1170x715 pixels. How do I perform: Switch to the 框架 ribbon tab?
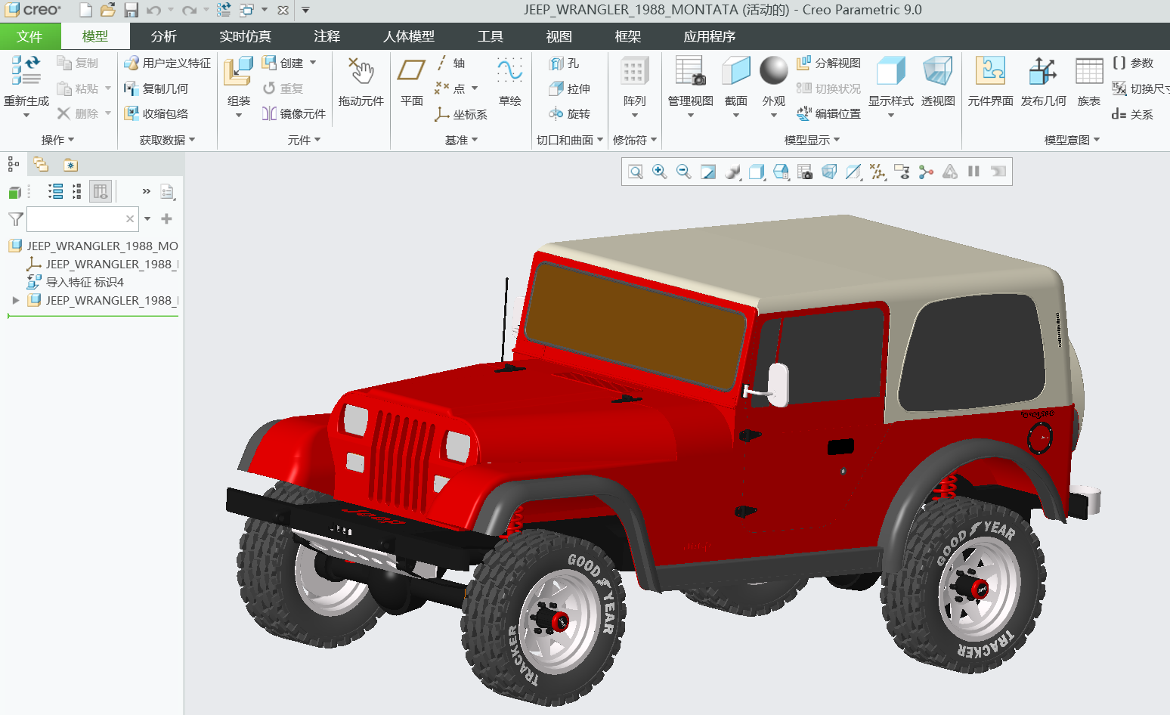[627, 36]
